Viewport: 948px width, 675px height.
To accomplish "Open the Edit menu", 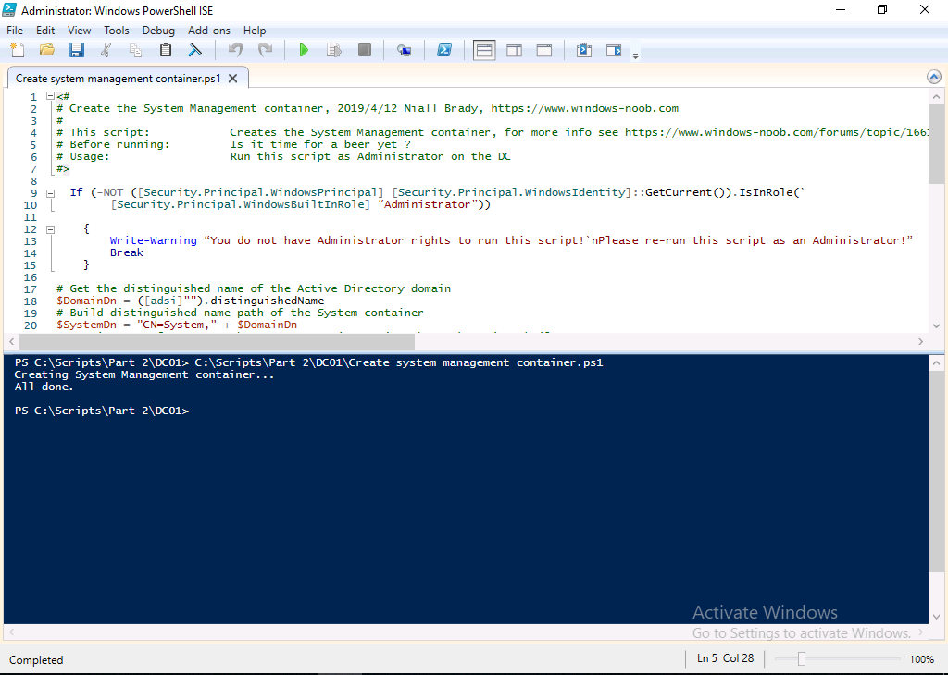I will pos(45,31).
